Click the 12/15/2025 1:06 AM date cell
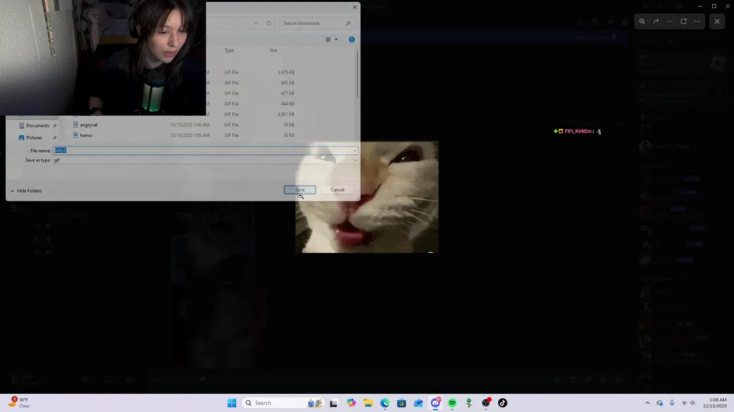The height and width of the screenshot is (412, 734). coord(190,125)
